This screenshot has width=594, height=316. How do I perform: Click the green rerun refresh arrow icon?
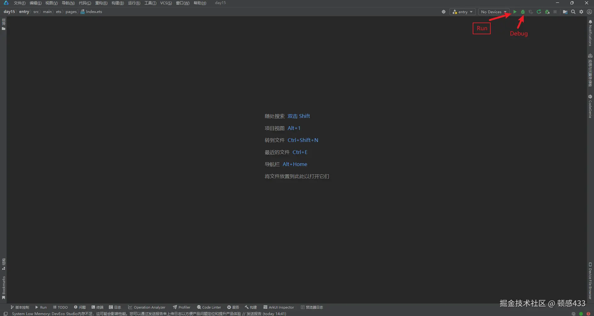point(539,12)
